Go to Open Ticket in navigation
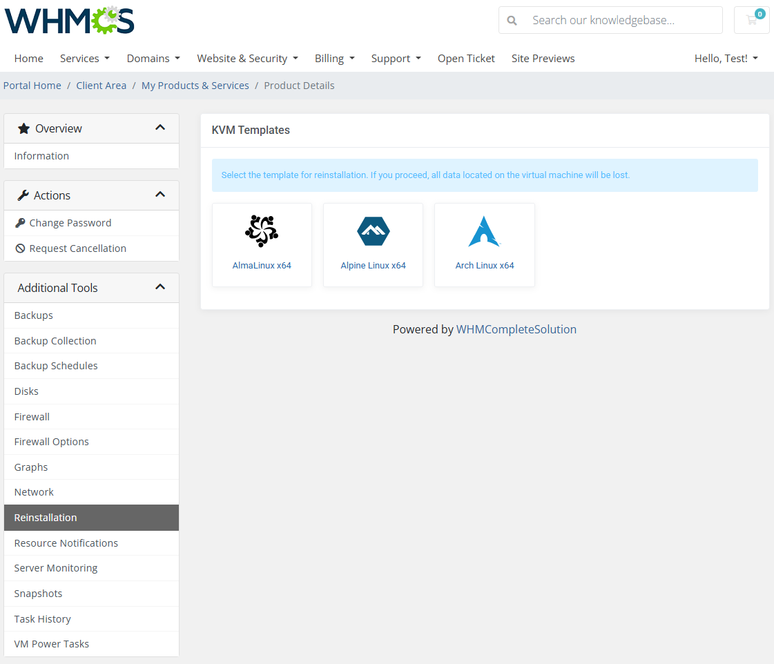Image resolution: width=774 pixels, height=664 pixels. (x=466, y=59)
